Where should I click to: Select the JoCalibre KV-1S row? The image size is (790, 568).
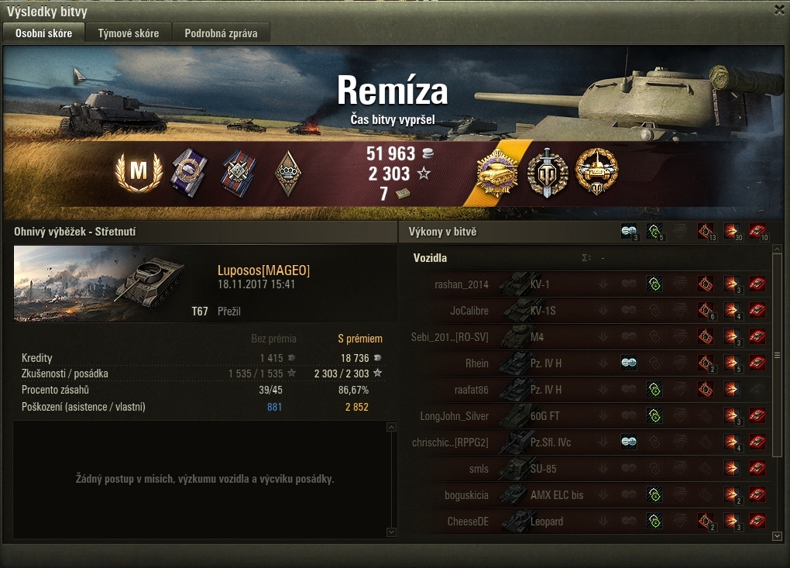pos(585,311)
